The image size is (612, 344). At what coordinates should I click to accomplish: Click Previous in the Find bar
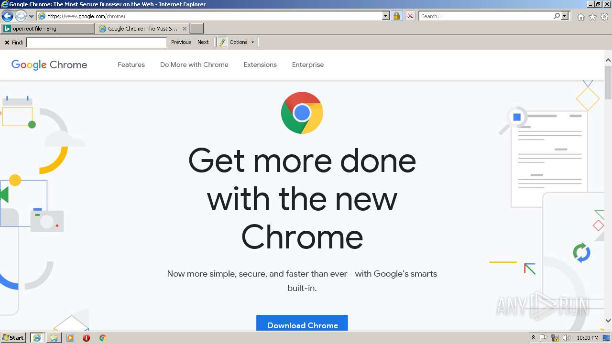pyautogui.click(x=181, y=42)
